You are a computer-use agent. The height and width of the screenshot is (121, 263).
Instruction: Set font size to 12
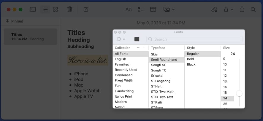click(227, 76)
